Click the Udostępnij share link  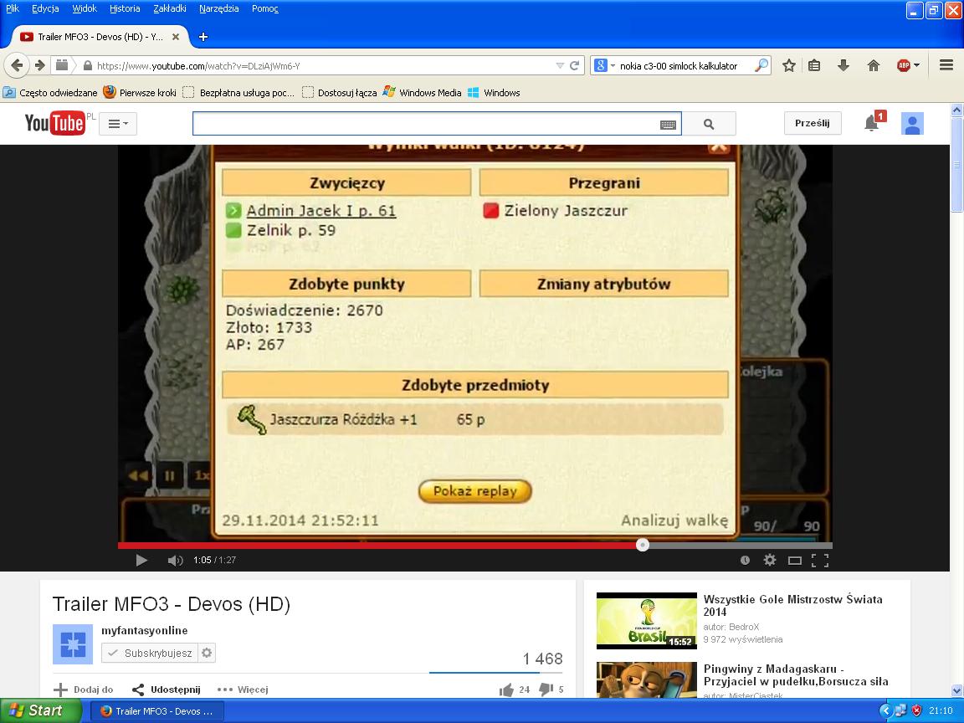(167, 690)
